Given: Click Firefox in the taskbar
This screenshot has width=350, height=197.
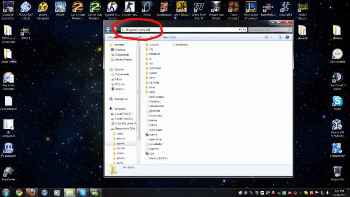Looking at the screenshot, I should [31, 192].
